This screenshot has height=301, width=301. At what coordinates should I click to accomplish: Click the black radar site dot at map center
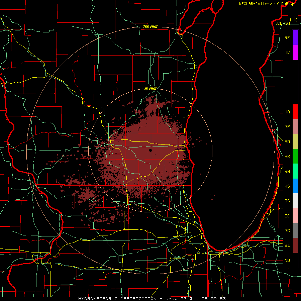150,150
